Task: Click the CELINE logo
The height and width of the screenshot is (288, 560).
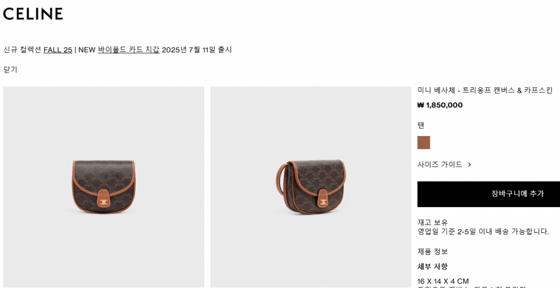Action: [x=33, y=14]
